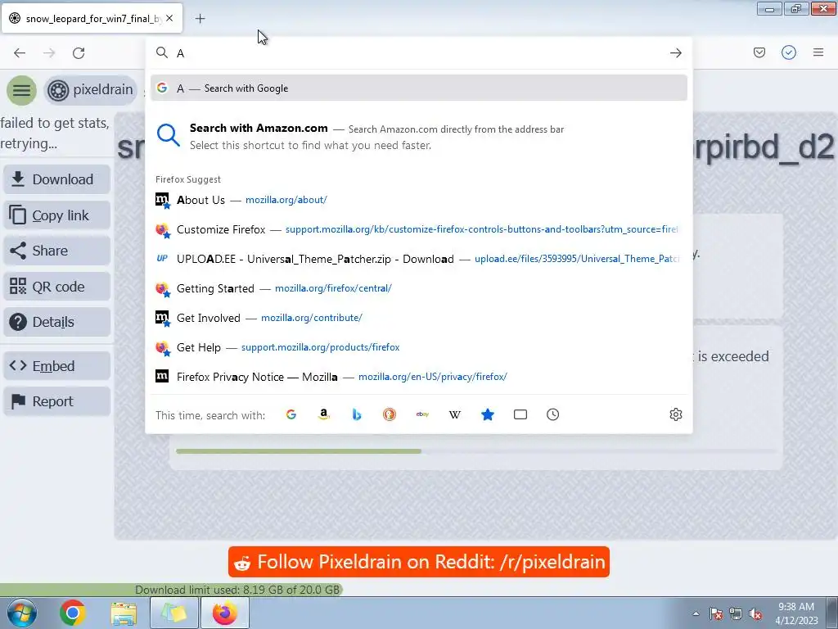838x629 pixels.
Task: Follow Pixeldrain on Reddit banner
Action: (x=419, y=562)
